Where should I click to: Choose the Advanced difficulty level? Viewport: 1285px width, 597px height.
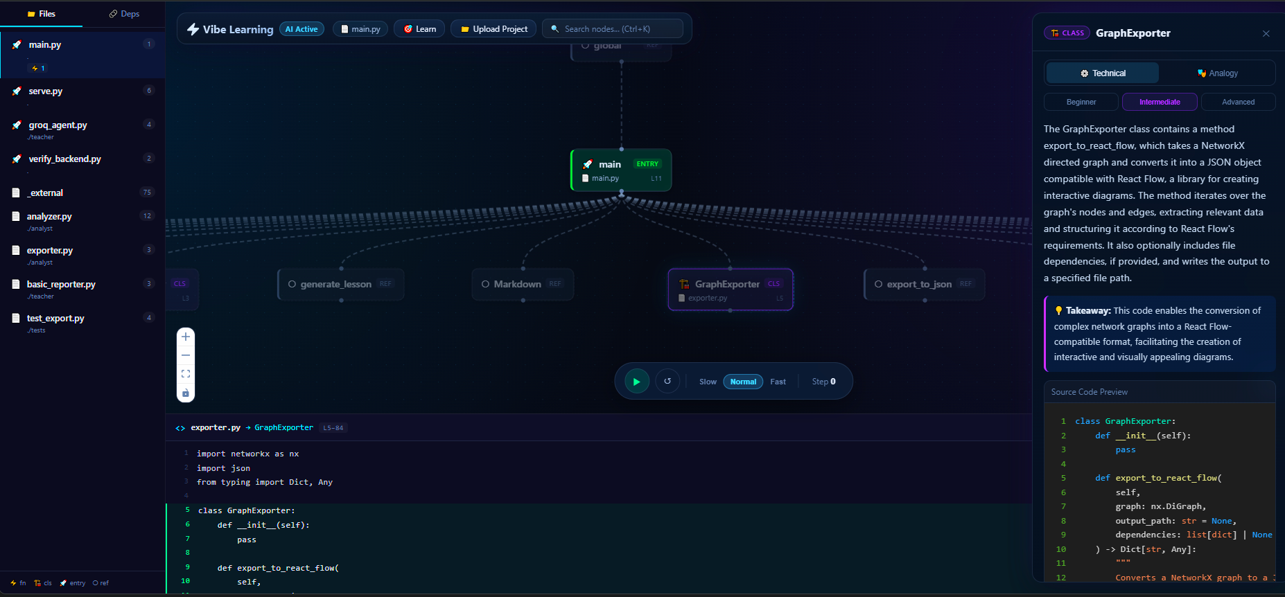(1238, 102)
